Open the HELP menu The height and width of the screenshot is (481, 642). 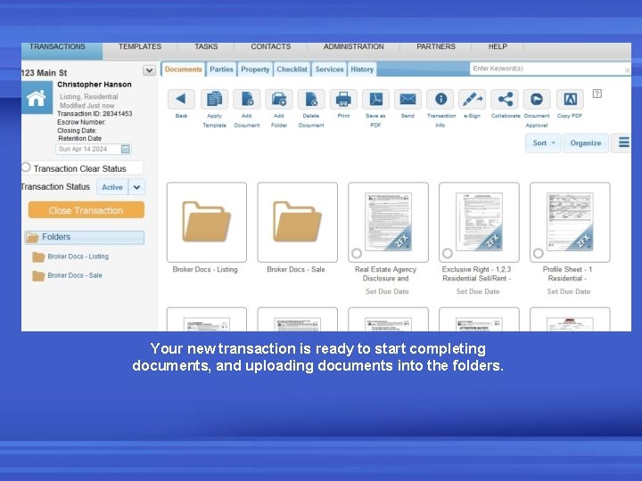point(498,46)
